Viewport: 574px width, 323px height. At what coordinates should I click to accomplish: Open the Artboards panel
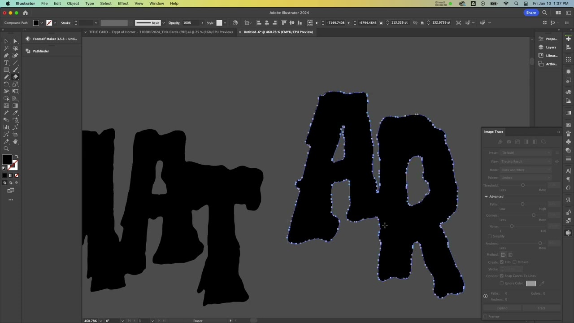(548, 64)
